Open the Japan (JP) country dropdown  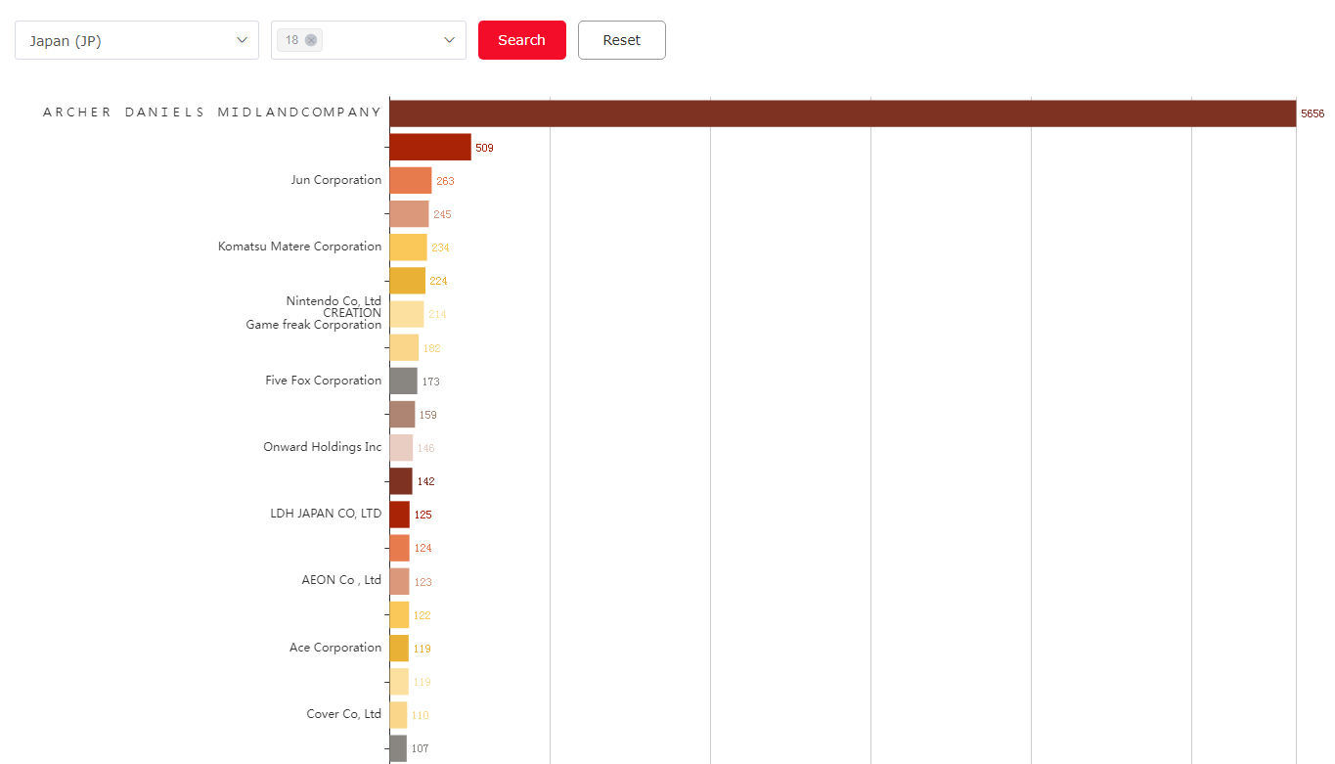point(137,40)
